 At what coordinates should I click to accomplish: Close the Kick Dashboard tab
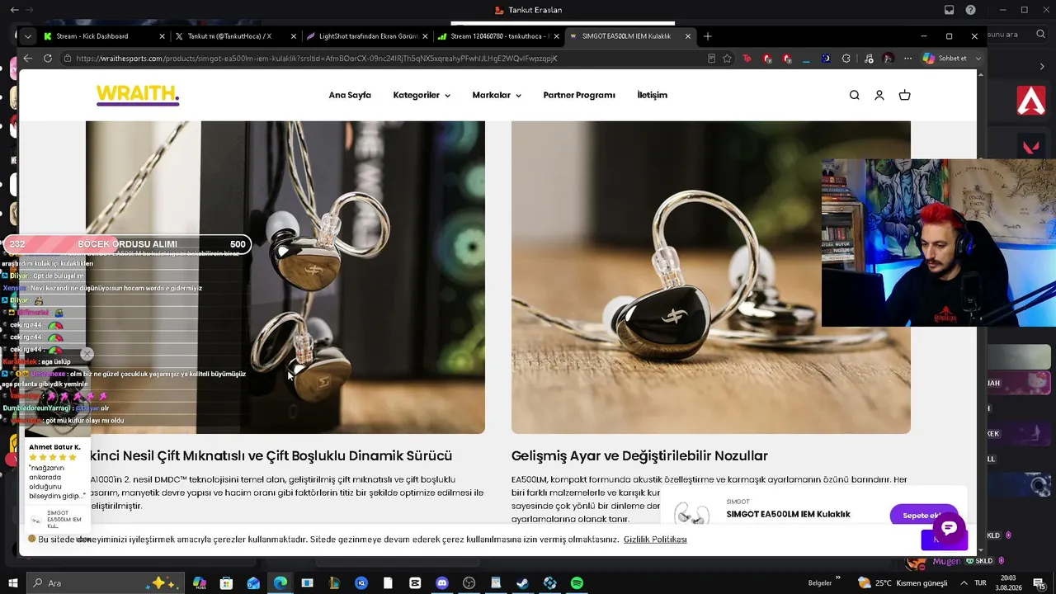[x=161, y=36]
